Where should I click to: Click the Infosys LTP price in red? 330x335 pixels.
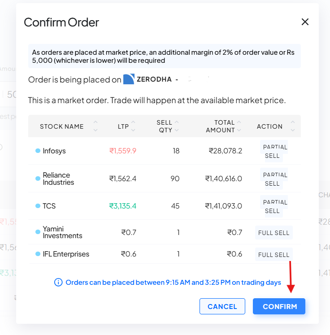pyautogui.click(x=122, y=151)
